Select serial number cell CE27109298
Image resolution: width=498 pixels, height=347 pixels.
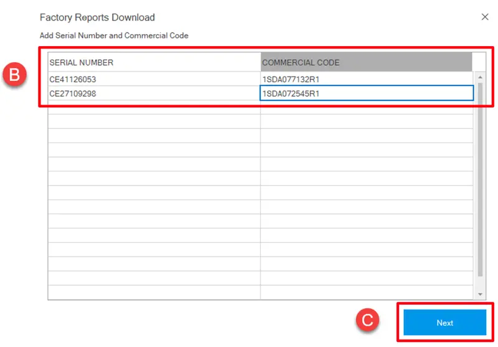click(x=154, y=93)
